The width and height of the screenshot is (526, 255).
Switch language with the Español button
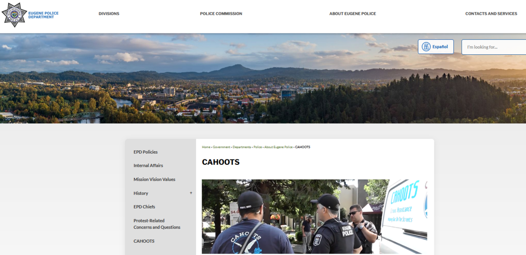[436, 46]
